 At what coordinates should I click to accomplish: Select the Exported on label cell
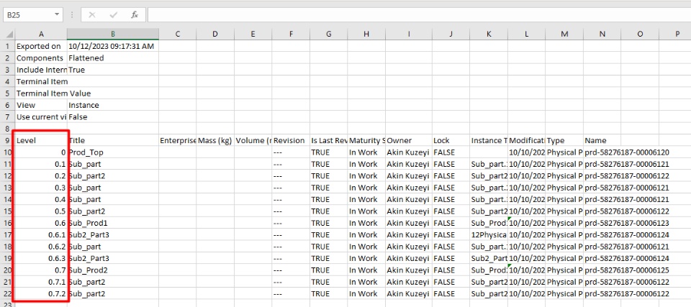[x=41, y=46]
